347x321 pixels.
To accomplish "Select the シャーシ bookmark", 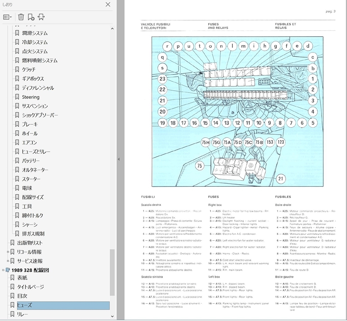I will coord(30,225).
